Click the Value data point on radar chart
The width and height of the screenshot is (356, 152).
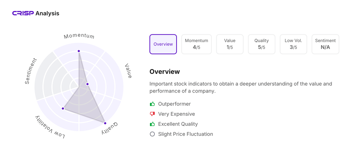88,84
